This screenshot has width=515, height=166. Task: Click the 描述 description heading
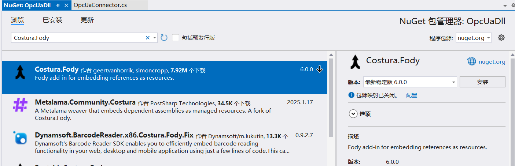point(353,136)
